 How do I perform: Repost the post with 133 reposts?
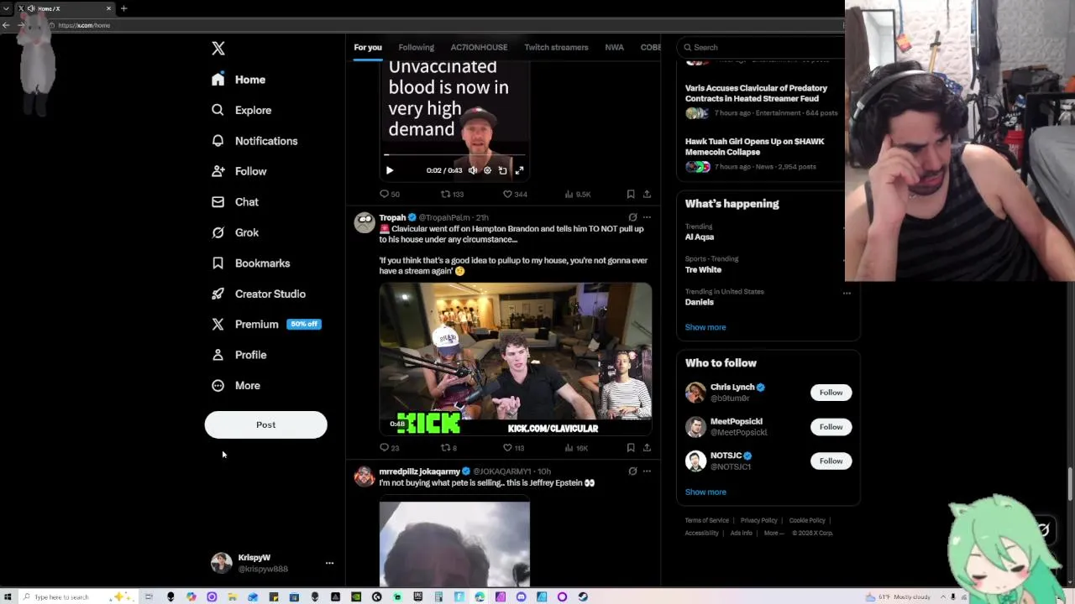point(452,194)
